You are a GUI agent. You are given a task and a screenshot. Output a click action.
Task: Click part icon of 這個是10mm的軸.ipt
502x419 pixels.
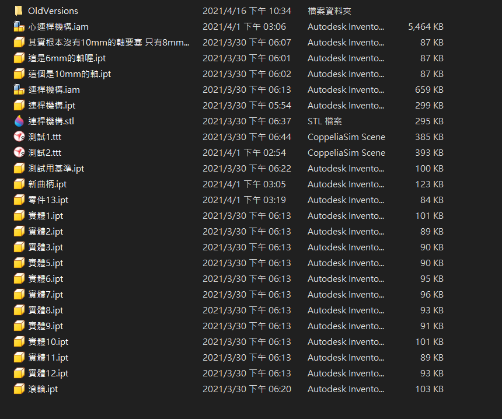pyautogui.click(x=19, y=74)
